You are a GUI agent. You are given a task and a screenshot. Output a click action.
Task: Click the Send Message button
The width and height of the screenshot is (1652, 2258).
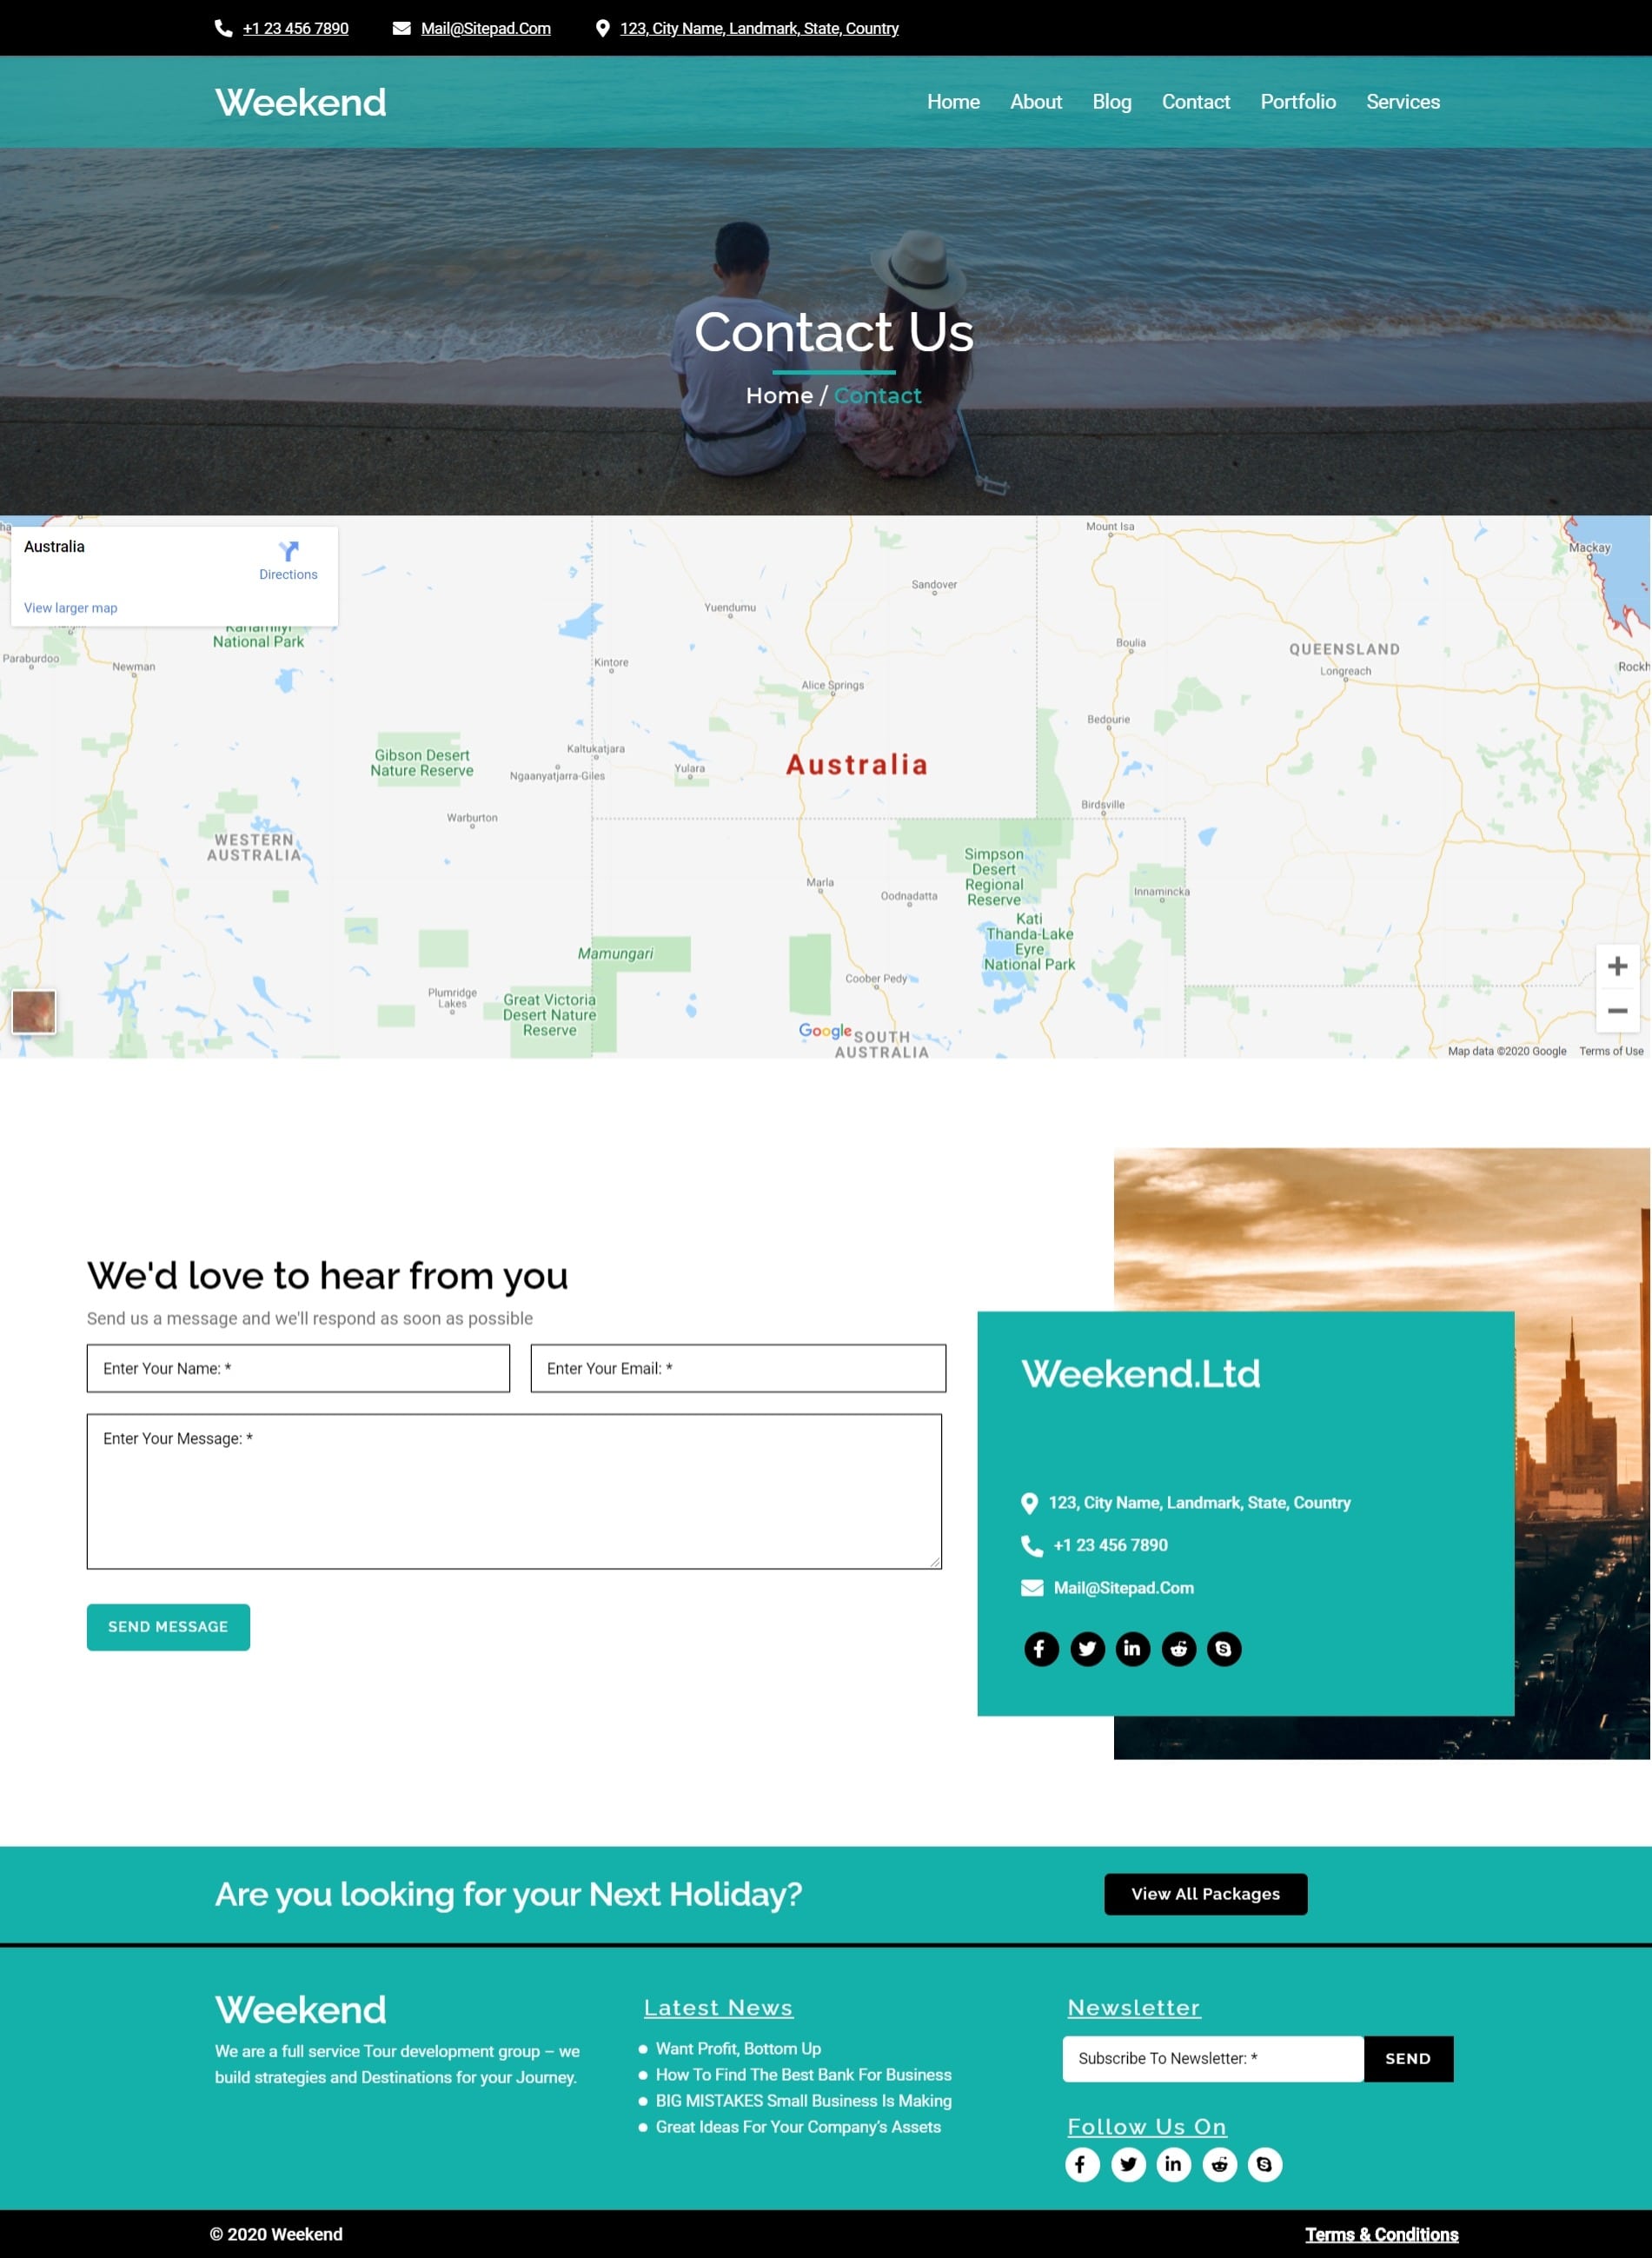tap(168, 1626)
